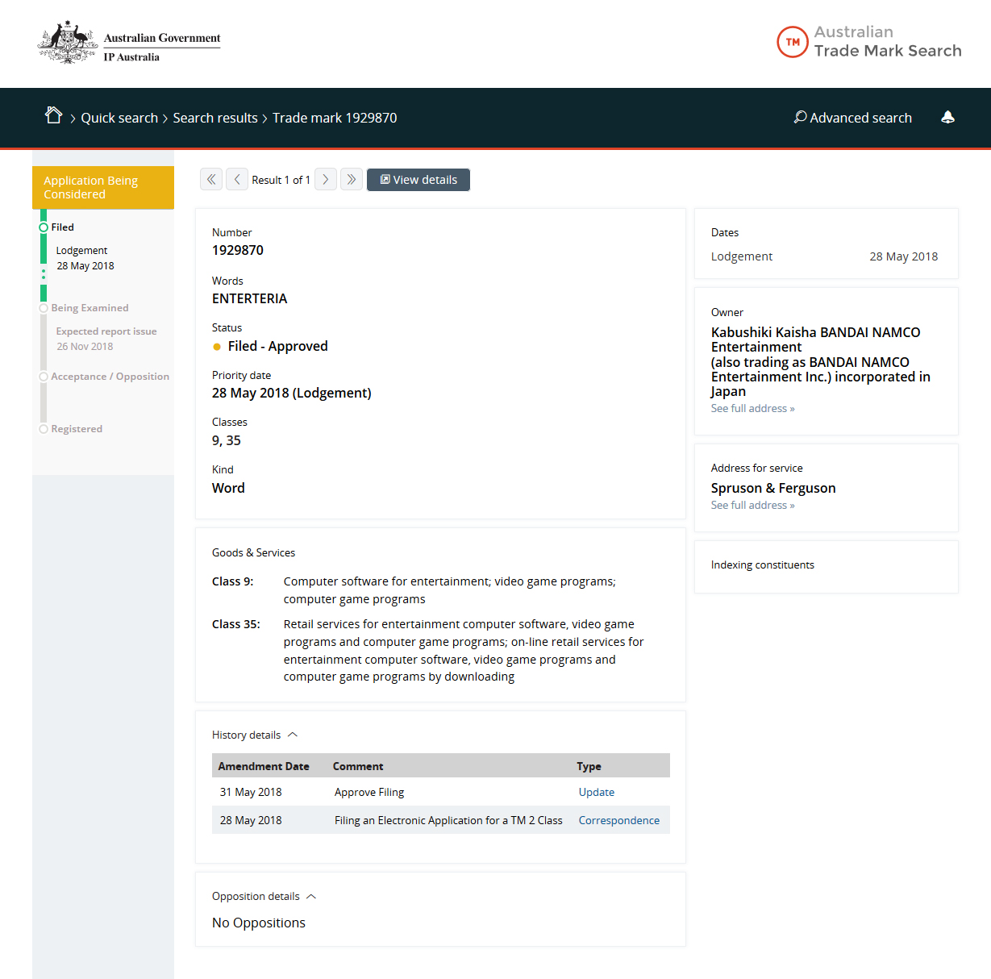Viewport: 991px width, 979px height.
Task: Go to the home page icon
Action: [54, 115]
